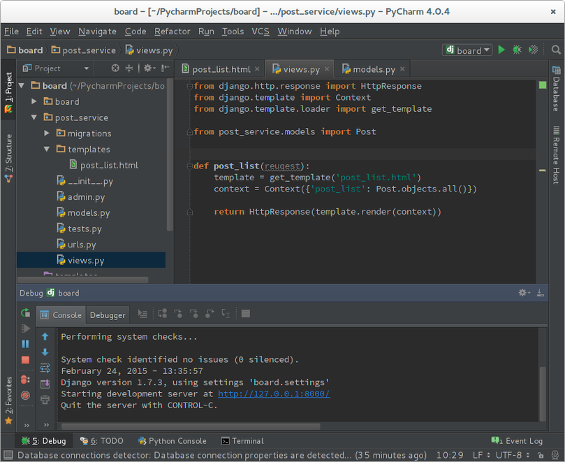The width and height of the screenshot is (565, 462).
Task: Click the yellow warning marker in editor stripe
Action: point(542,171)
